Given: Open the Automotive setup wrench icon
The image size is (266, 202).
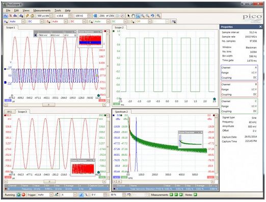Looking at the screenshot, I should [27, 16].
